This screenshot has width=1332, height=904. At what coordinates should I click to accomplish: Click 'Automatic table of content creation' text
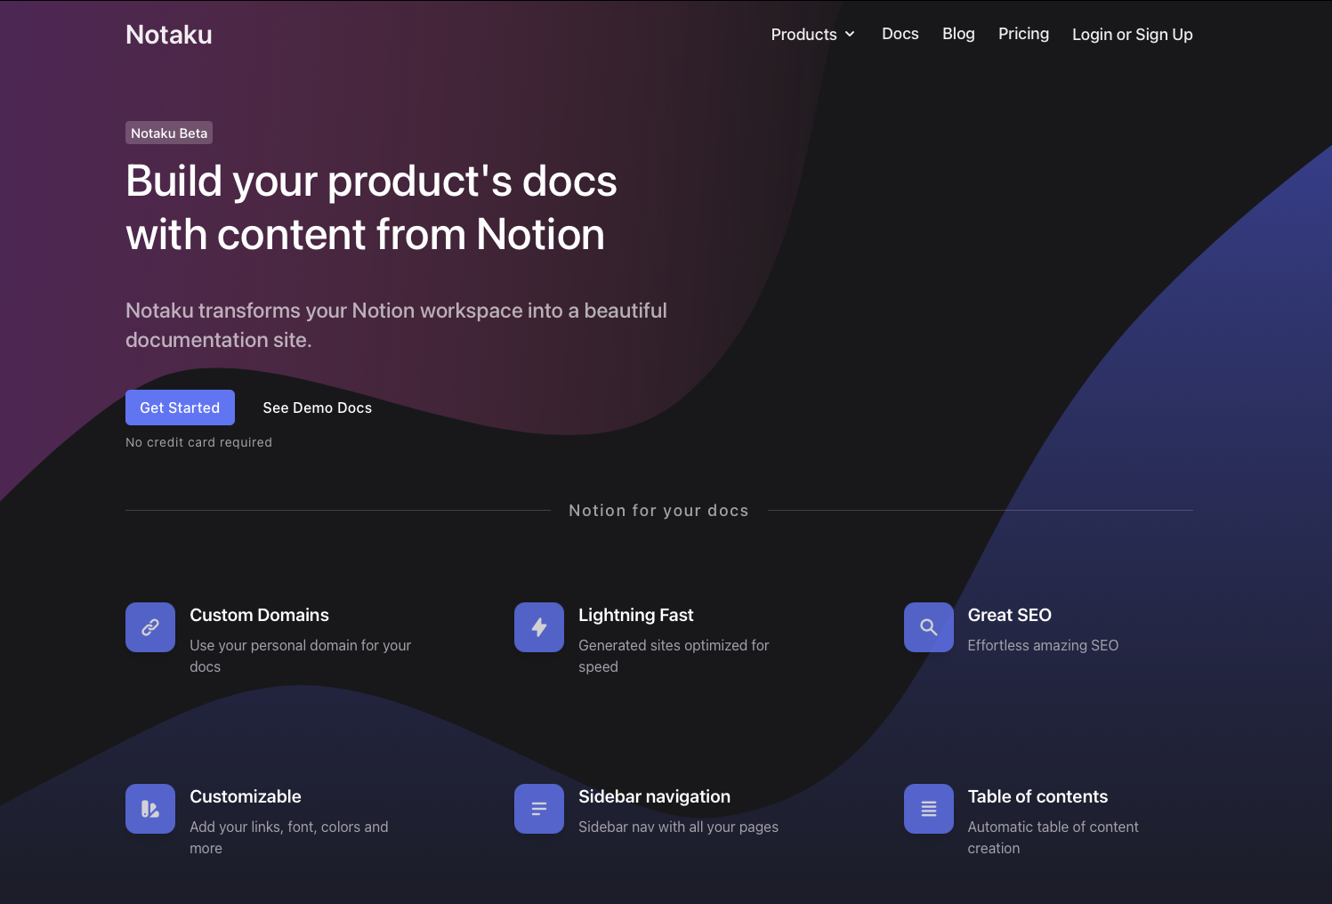pyautogui.click(x=1053, y=837)
